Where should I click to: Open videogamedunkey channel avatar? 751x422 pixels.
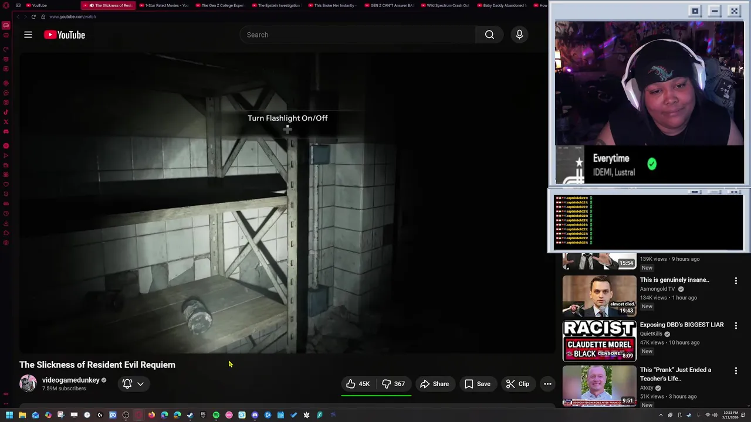[28, 383]
